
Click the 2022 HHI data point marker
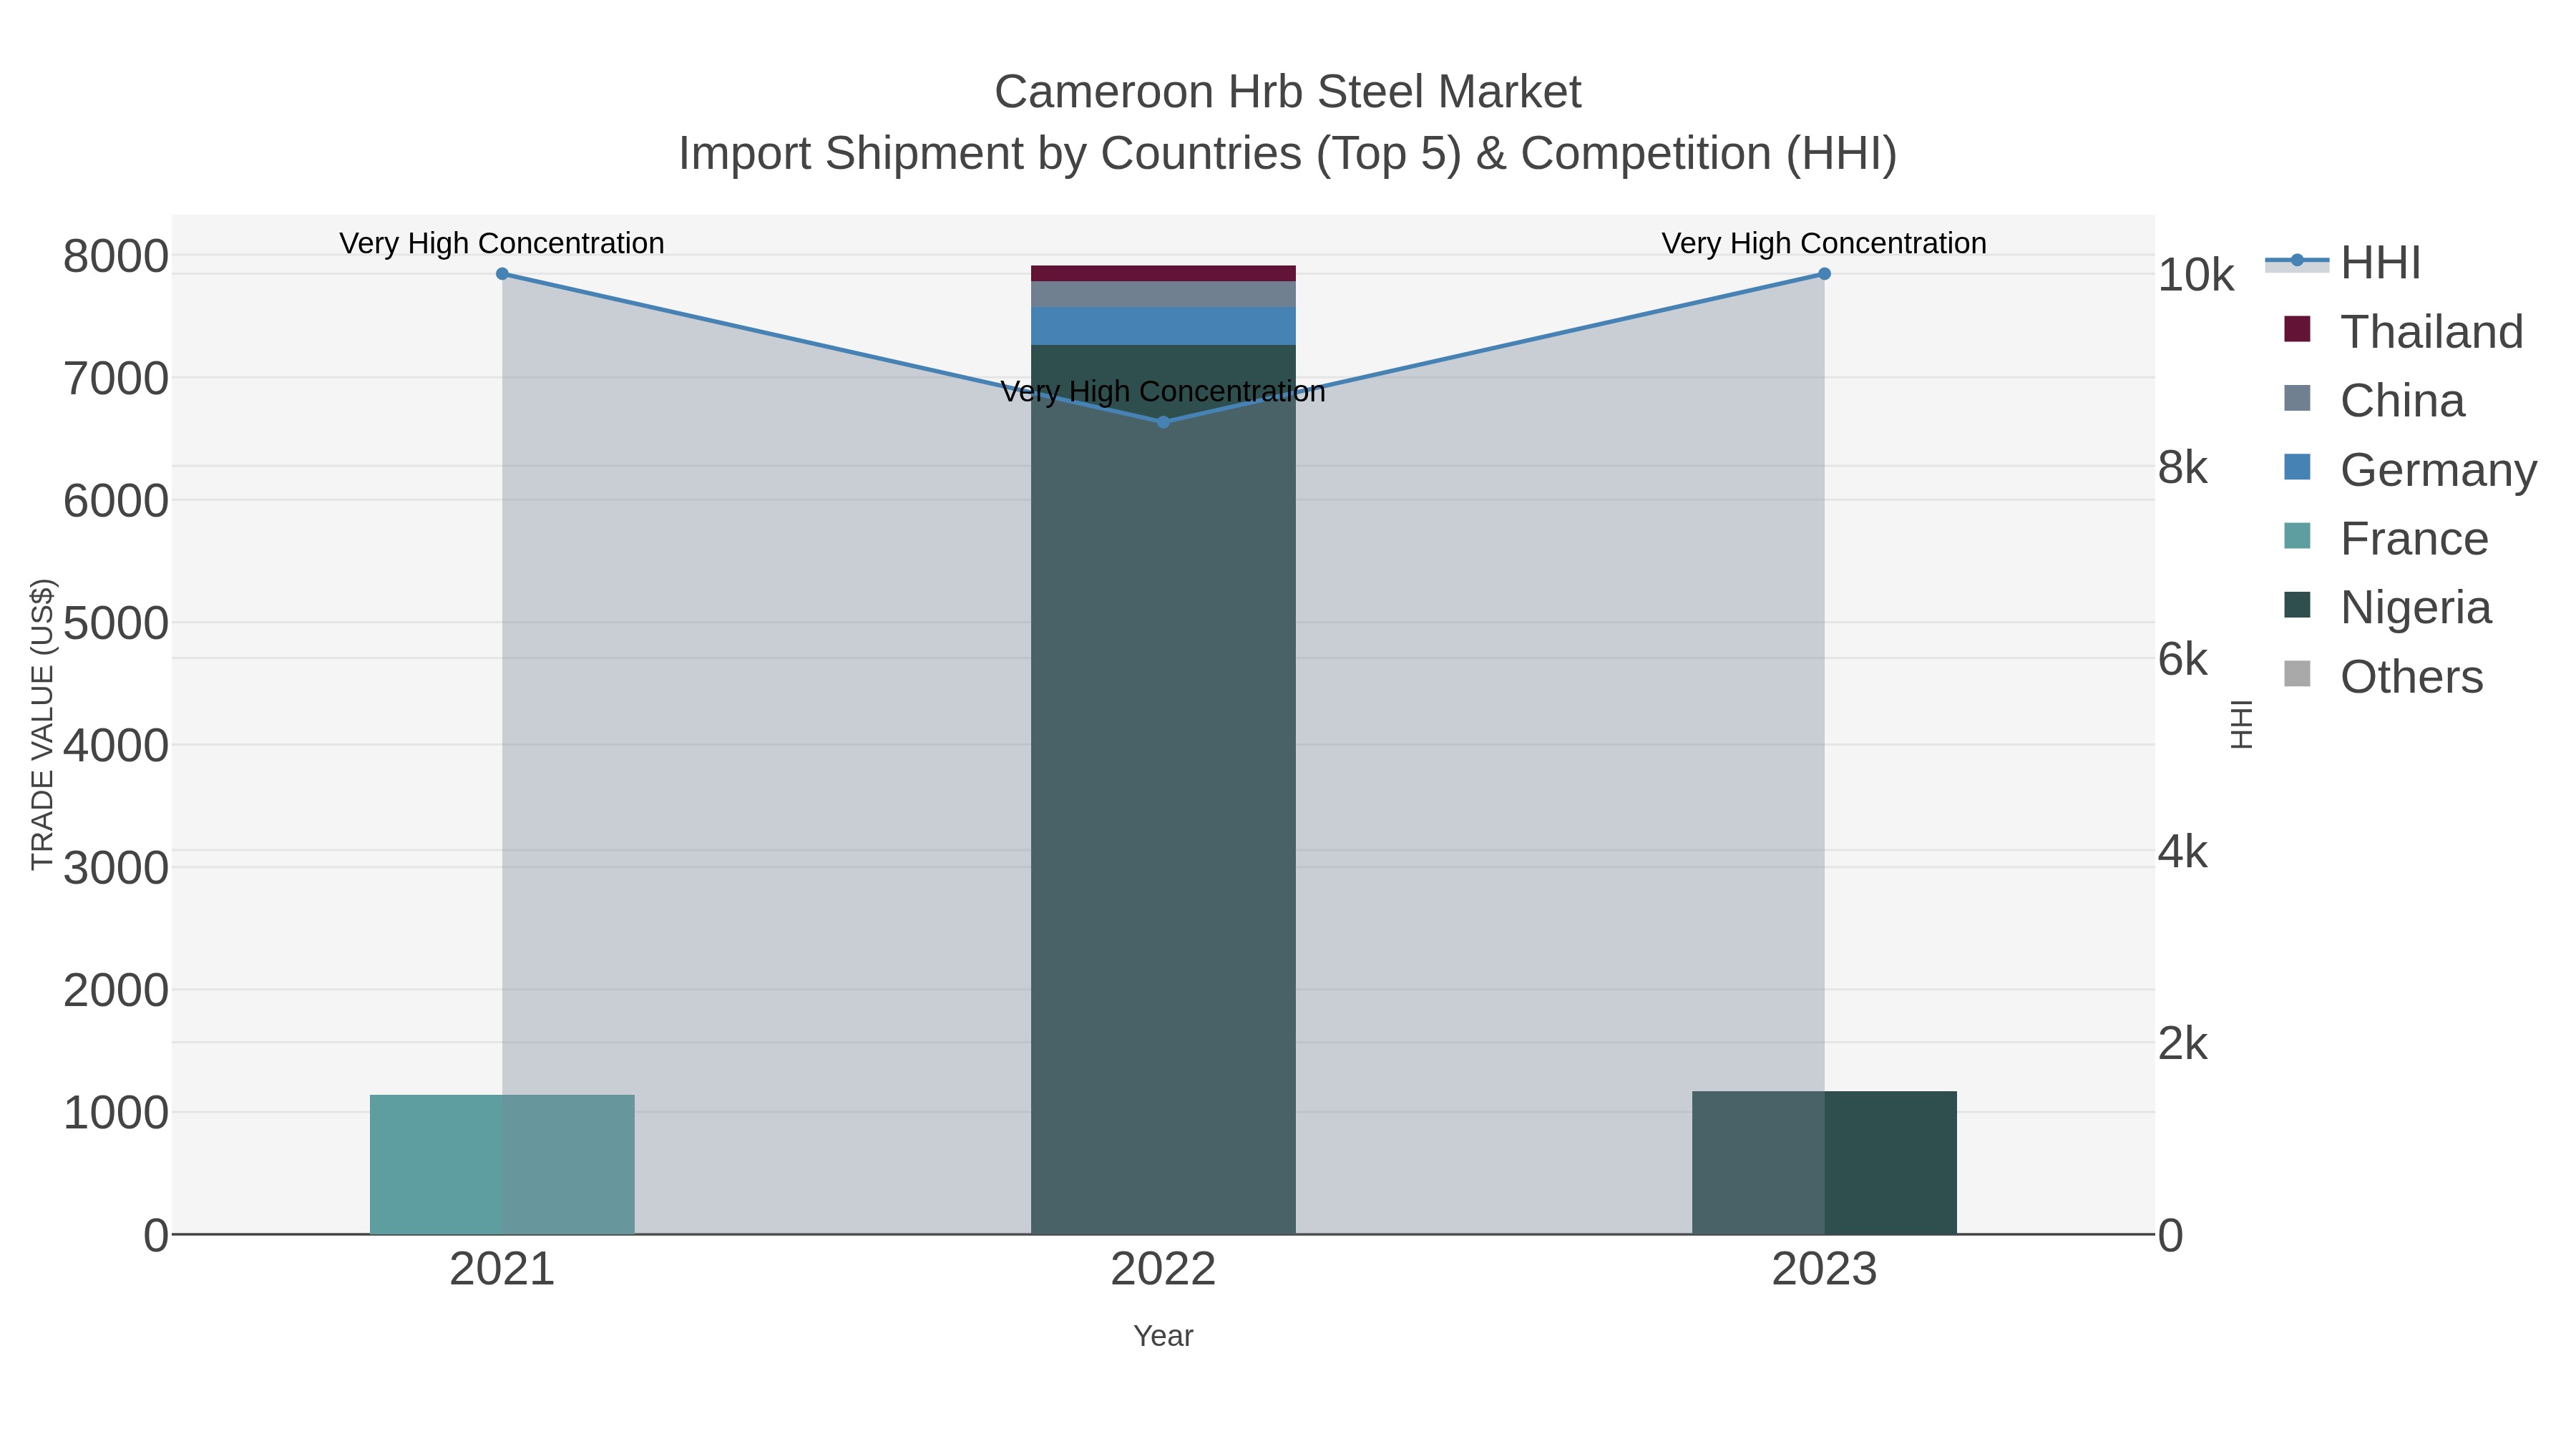pyautogui.click(x=1163, y=422)
